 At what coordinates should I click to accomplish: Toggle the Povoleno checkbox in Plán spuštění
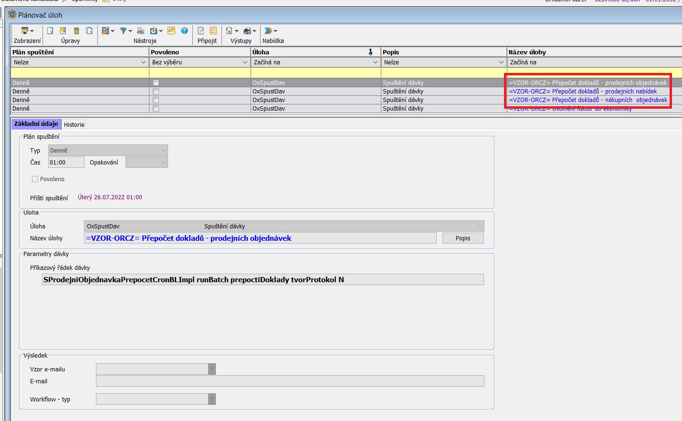[35, 179]
